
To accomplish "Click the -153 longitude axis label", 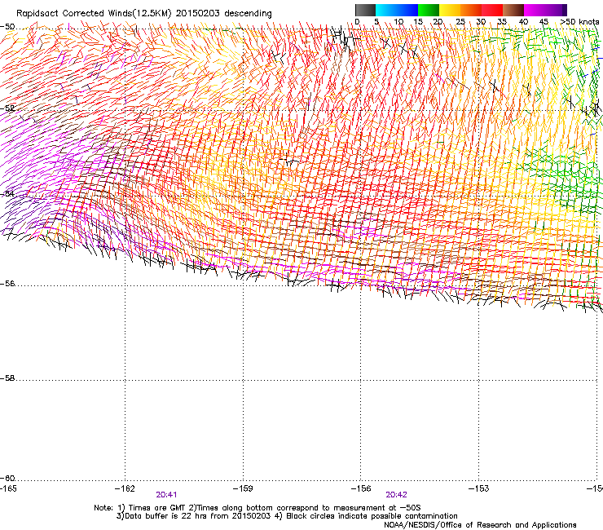I will click(x=478, y=488).
